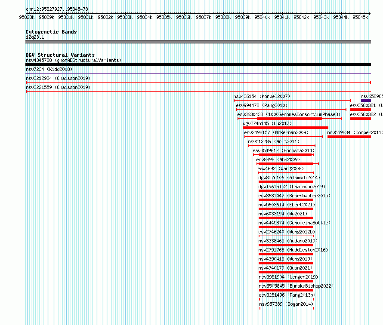
Task: Click the black gnomAD nsv4345788 variant bar
Action: click(198, 64)
